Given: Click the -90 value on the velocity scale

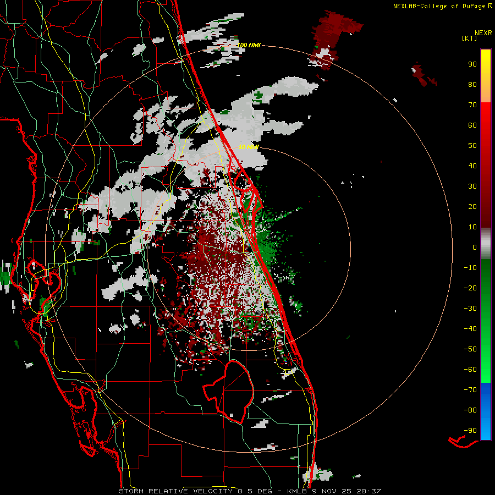Looking at the screenshot, I should pos(470,431).
